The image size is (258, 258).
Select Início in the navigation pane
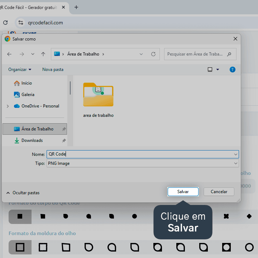point(23,83)
